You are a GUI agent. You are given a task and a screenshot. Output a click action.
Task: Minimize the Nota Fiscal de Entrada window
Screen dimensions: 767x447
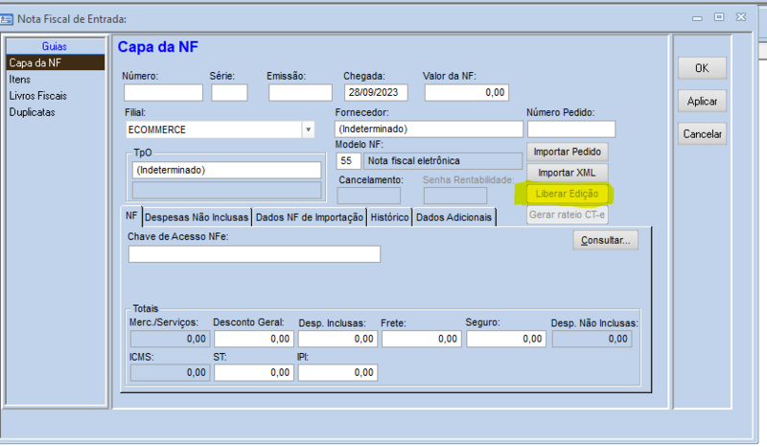698,18
